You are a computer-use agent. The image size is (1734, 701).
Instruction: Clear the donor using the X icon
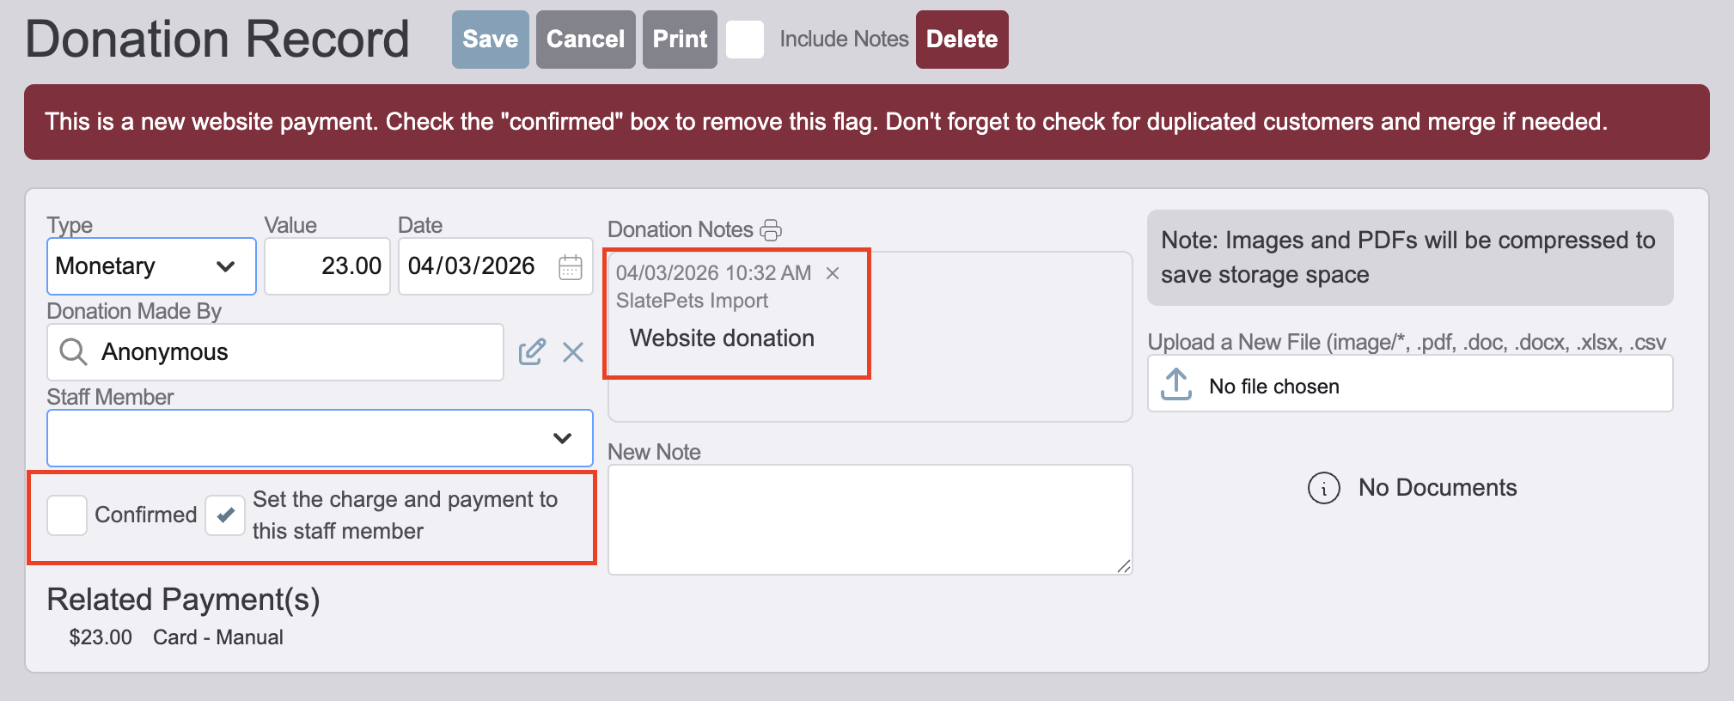[x=573, y=351]
